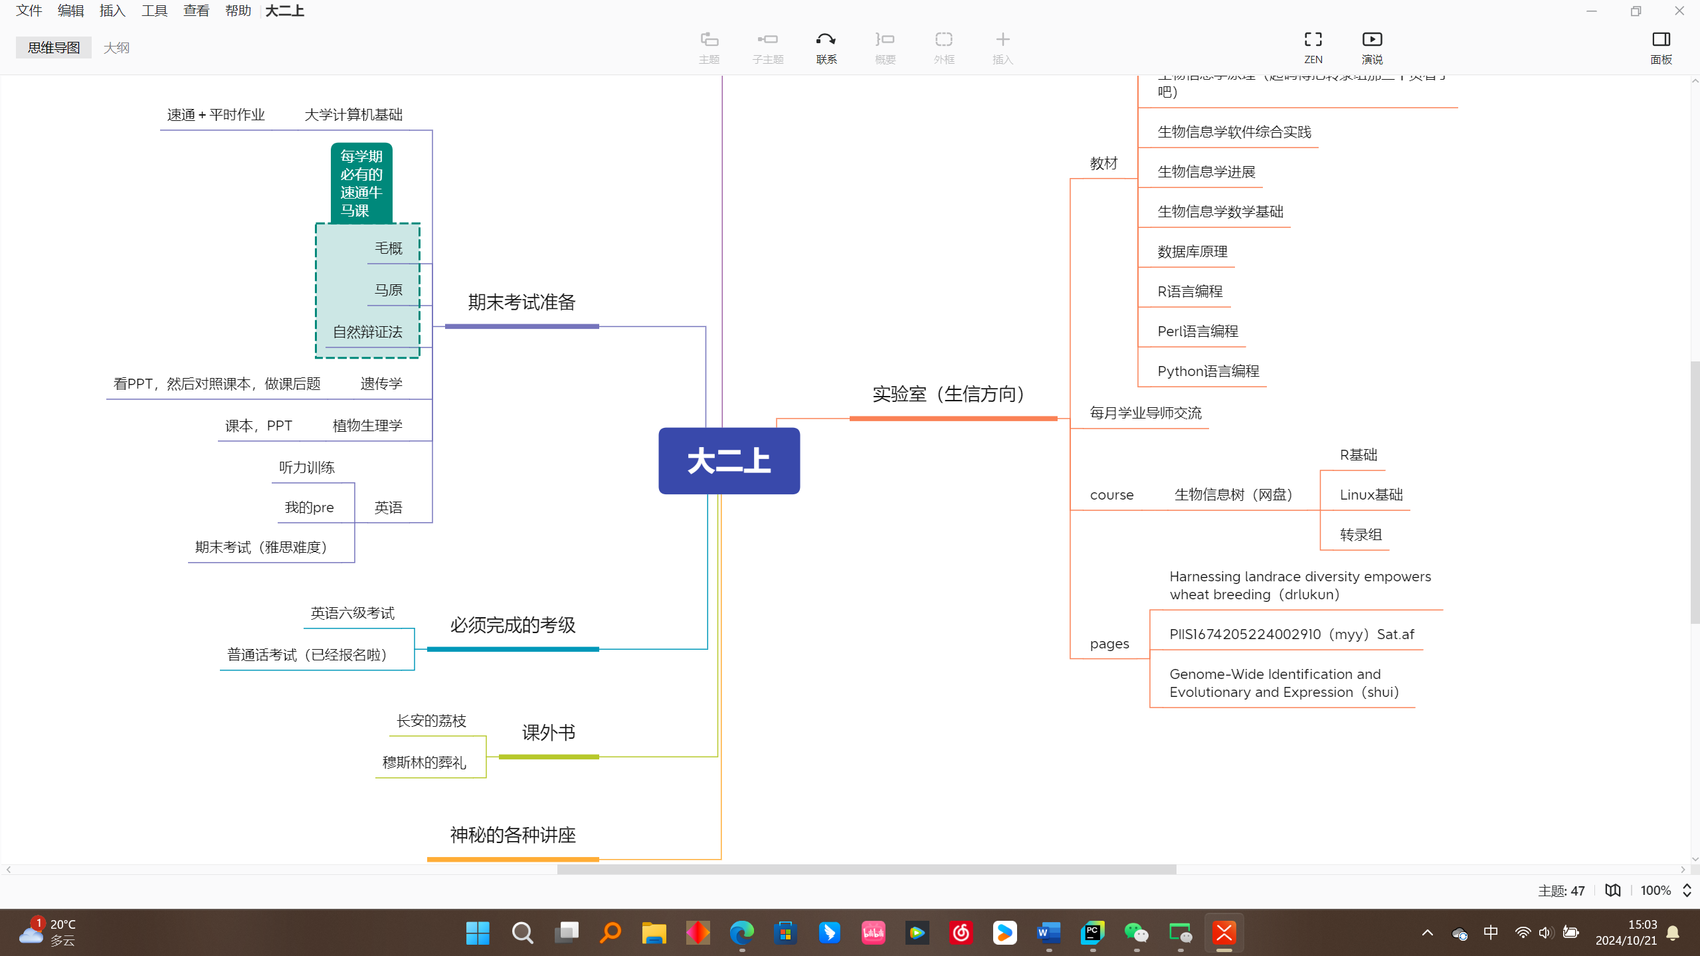This screenshot has height=956, width=1700.
Task: Open WeChat from the taskbar
Action: pyautogui.click(x=1137, y=932)
